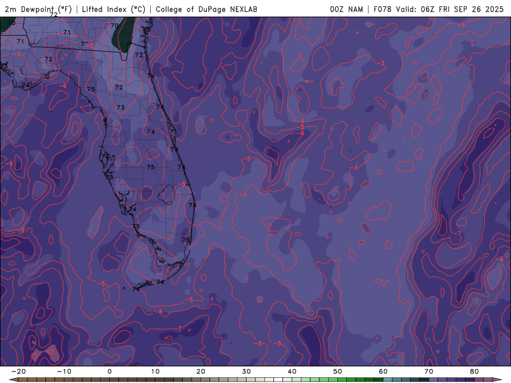The height and width of the screenshot is (383, 511).
Task: Click the 40 color bar label
Action: (x=292, y=372)
